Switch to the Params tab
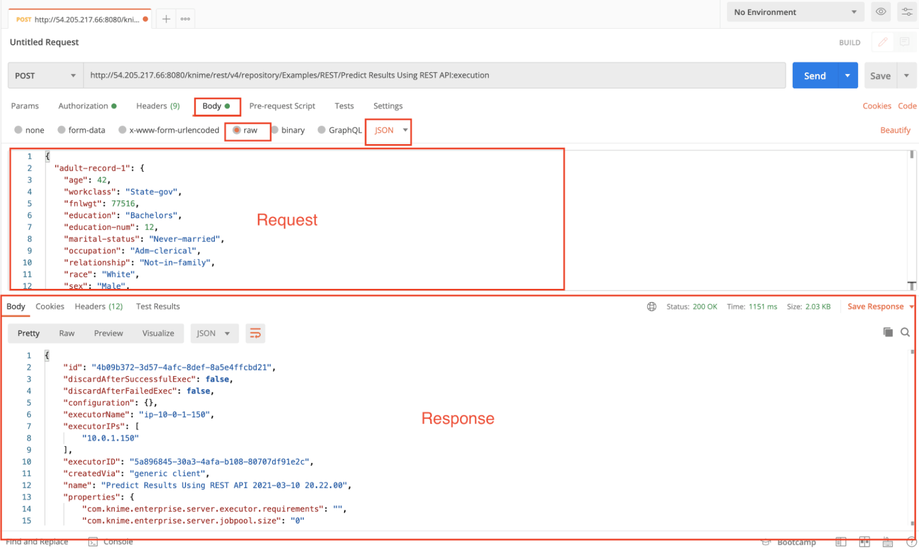 25,106
